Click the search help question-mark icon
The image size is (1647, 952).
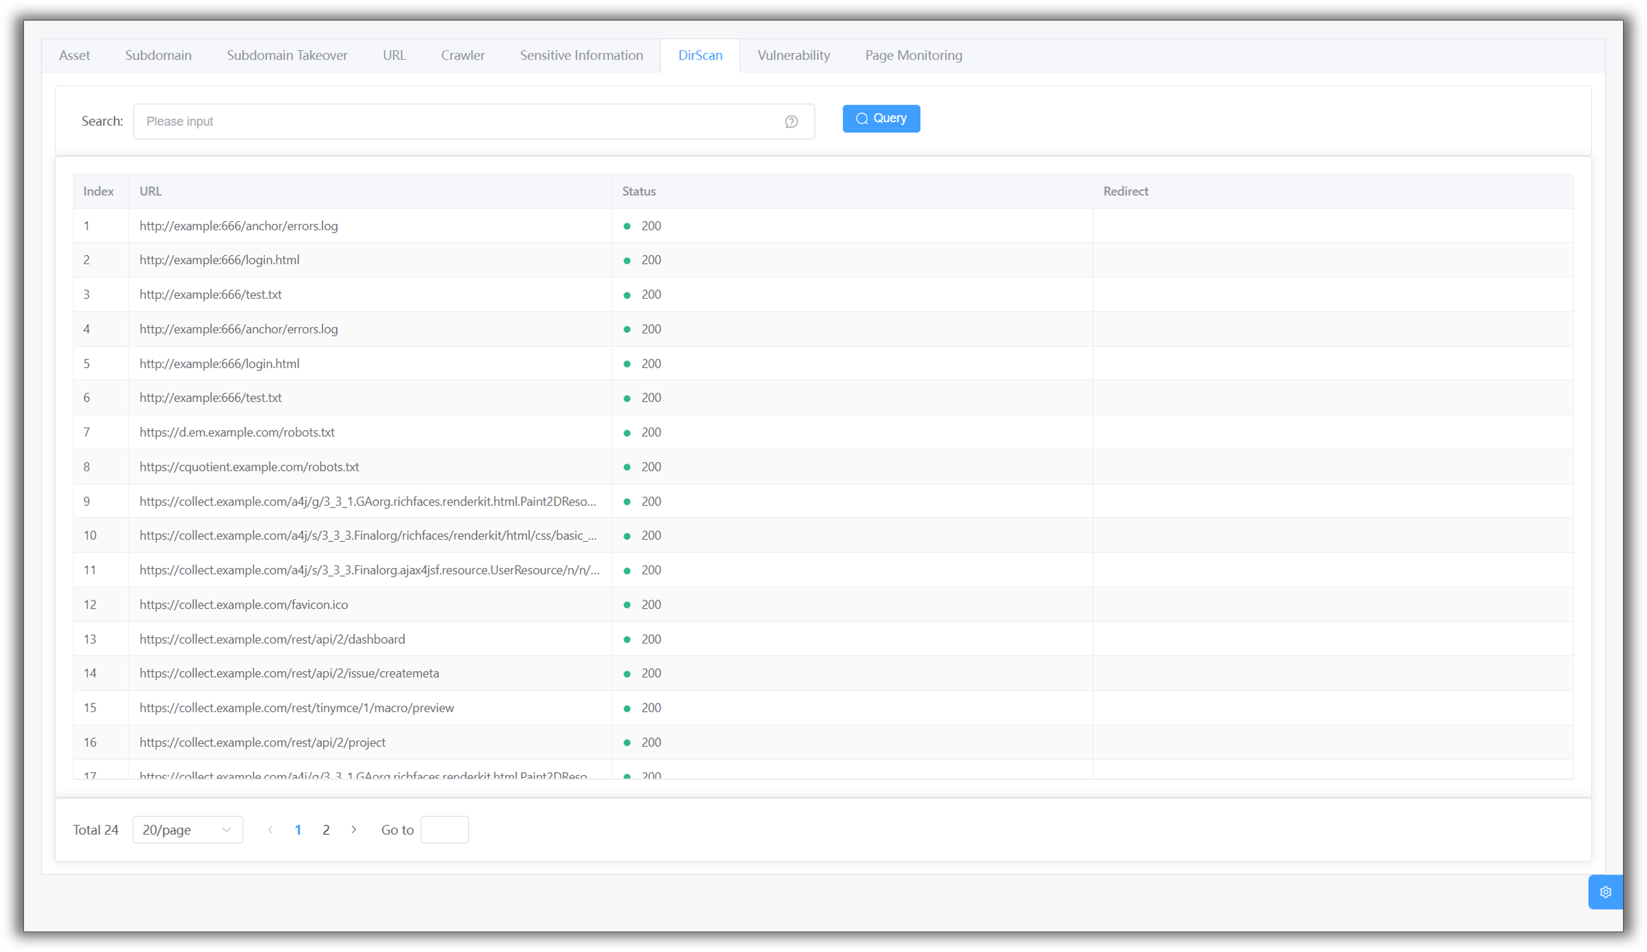tap(791, 122)
